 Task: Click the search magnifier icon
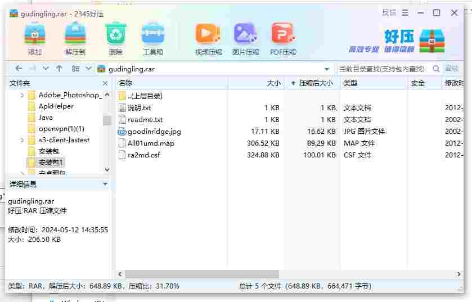tap(436, 69)
